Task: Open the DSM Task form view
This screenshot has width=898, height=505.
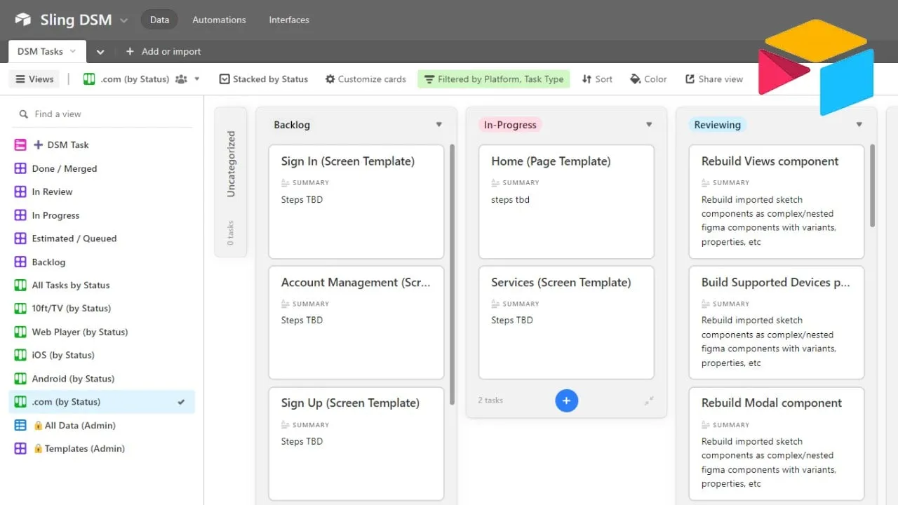Action: [103, 144]
